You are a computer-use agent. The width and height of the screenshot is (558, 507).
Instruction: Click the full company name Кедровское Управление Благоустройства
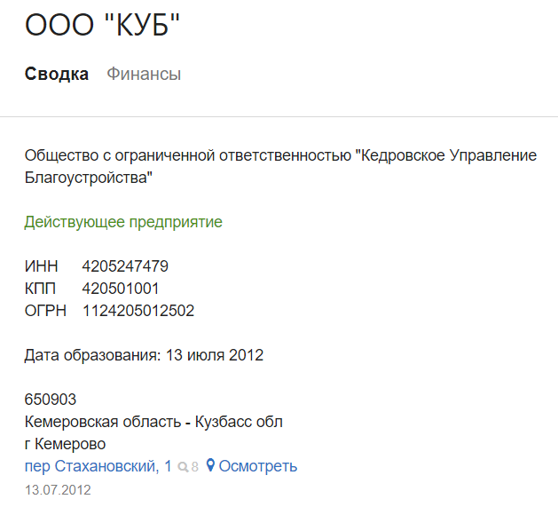[x=280, y=166]
